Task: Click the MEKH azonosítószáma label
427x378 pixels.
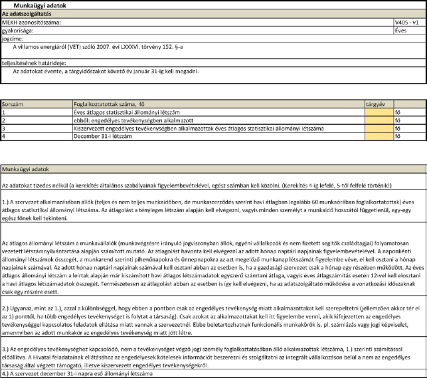Action: point(31,23)
